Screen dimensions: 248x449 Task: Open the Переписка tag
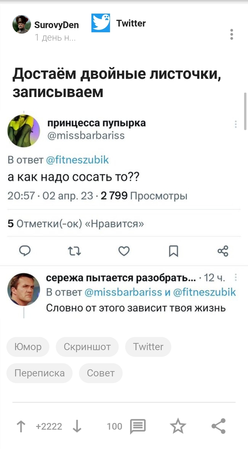tap(39, 373)
